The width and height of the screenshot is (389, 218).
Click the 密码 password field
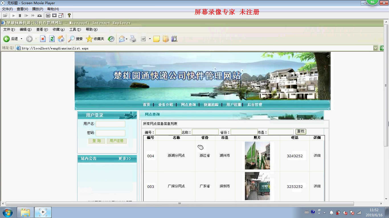pos(110,133)
